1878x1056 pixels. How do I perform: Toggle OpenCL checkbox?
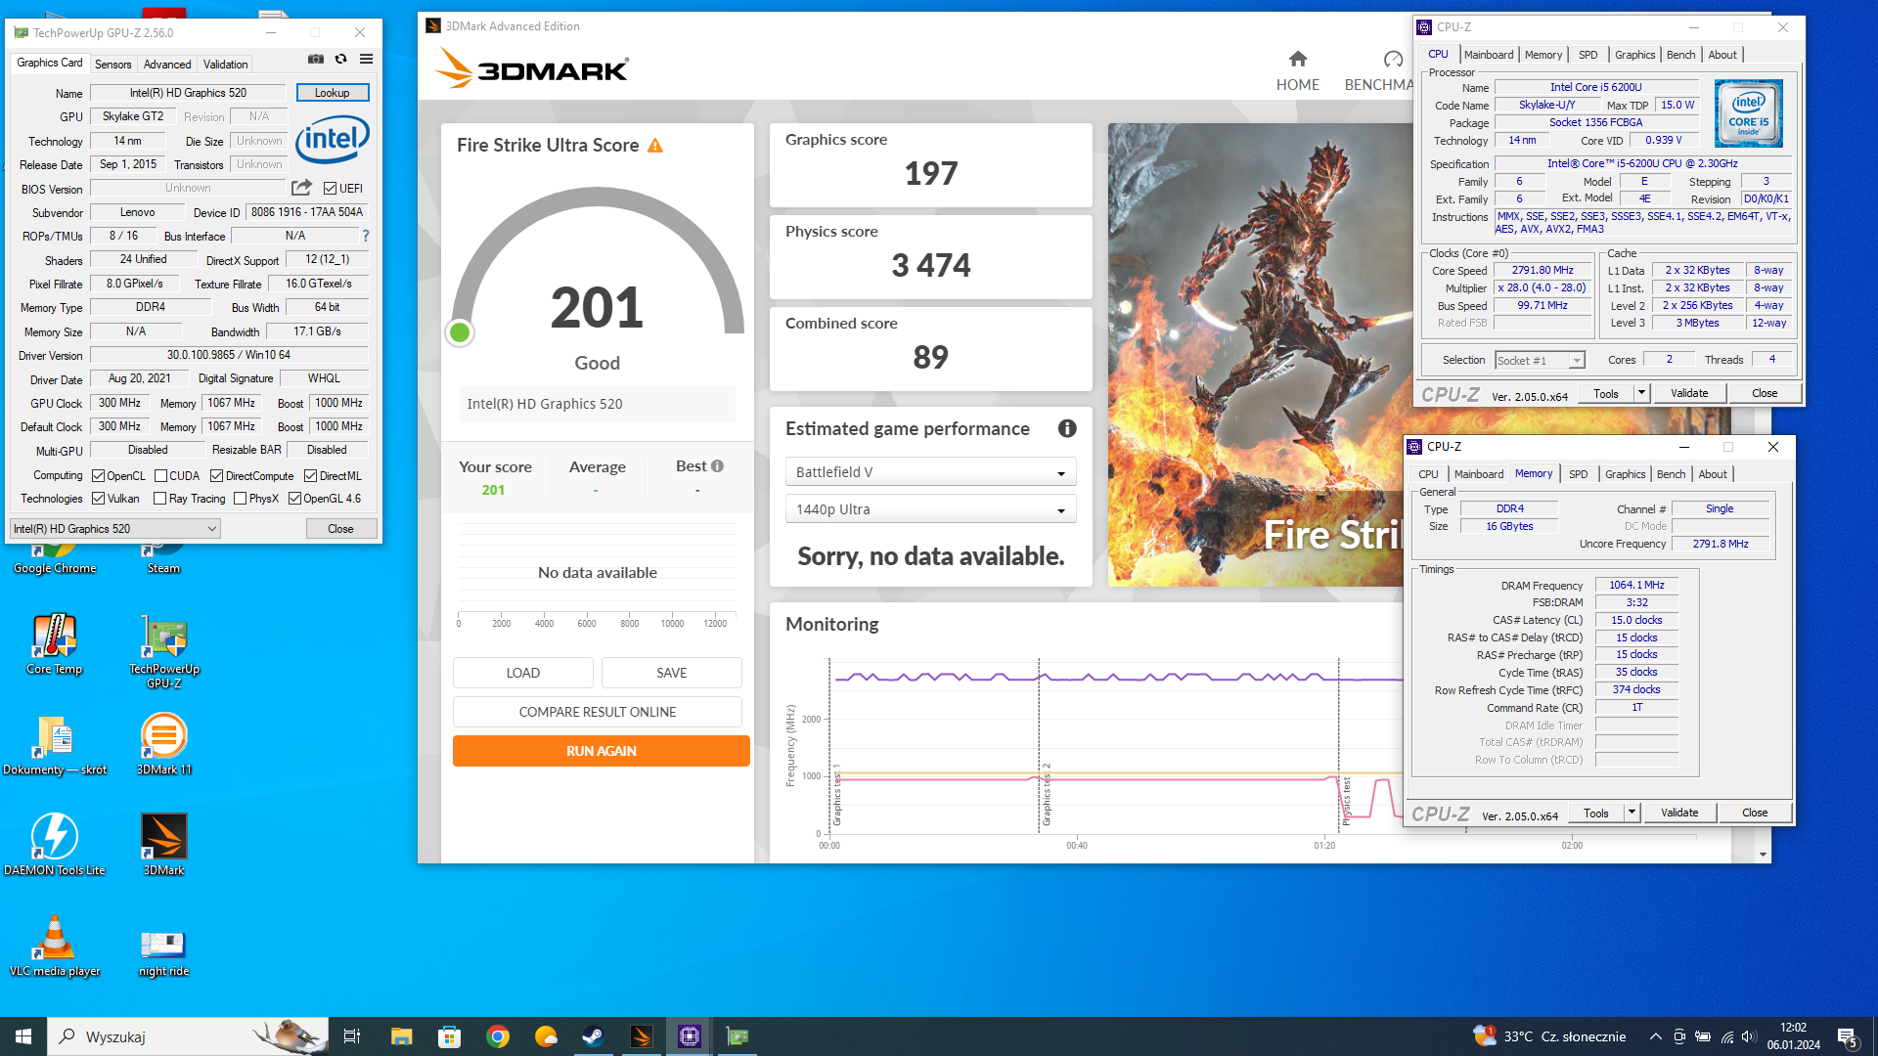click(98, 476)
